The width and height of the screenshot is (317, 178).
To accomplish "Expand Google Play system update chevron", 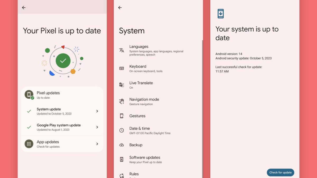I will (97, 127).
